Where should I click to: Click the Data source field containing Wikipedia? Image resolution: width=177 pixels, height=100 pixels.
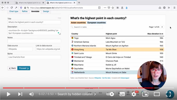(x=20, y=49)
